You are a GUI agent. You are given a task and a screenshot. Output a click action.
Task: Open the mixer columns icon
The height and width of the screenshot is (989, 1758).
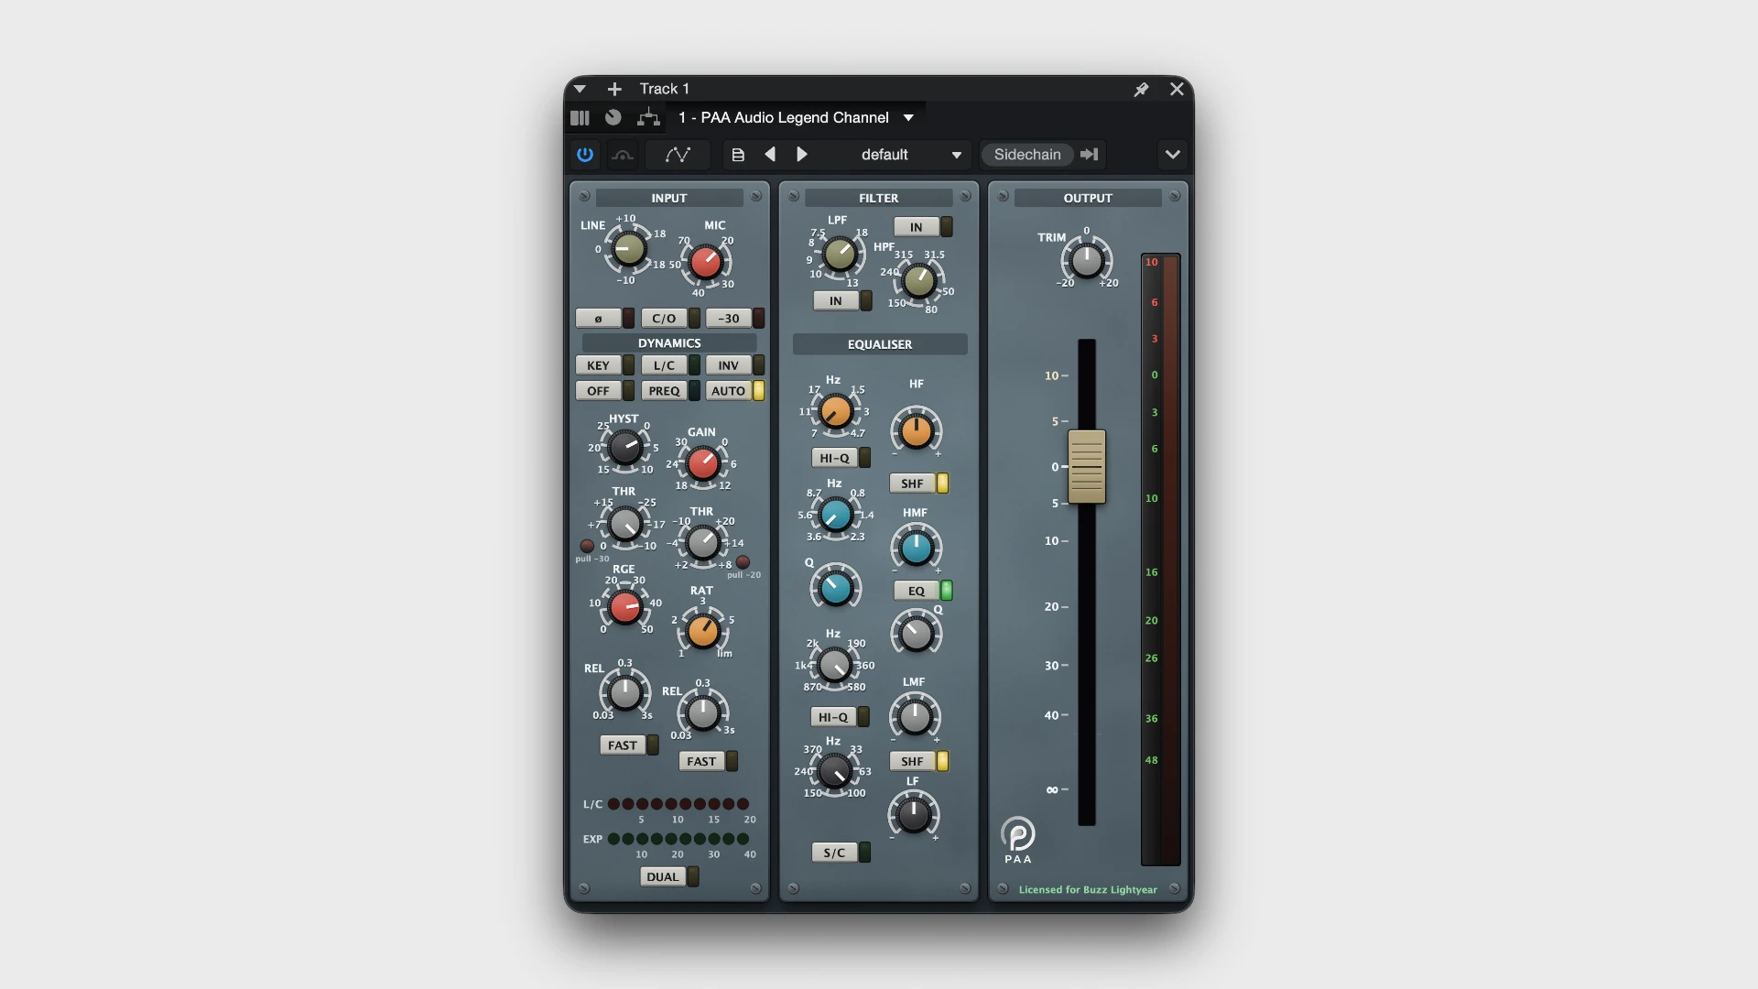[x=580, y=117]
